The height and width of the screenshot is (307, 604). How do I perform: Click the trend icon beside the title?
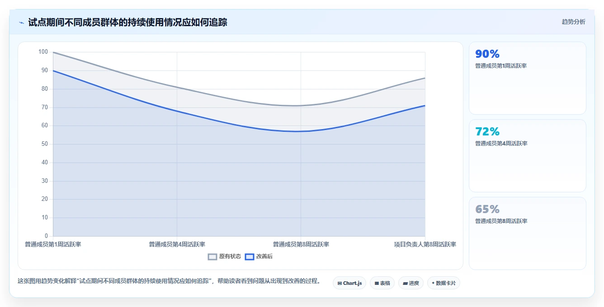click(x=21, y=23)
